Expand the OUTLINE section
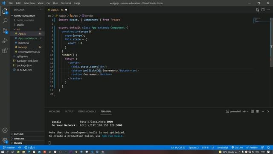The width and height of the screenshot is (273, 154). pyautogui.click(x=19, y=134)
